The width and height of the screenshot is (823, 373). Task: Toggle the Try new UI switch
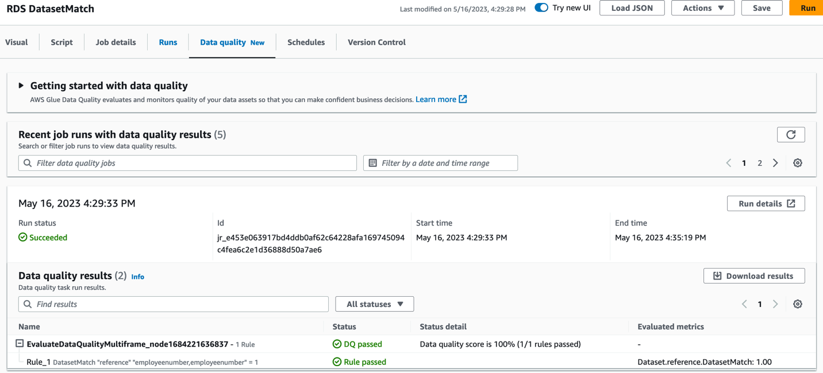[541, 8]
